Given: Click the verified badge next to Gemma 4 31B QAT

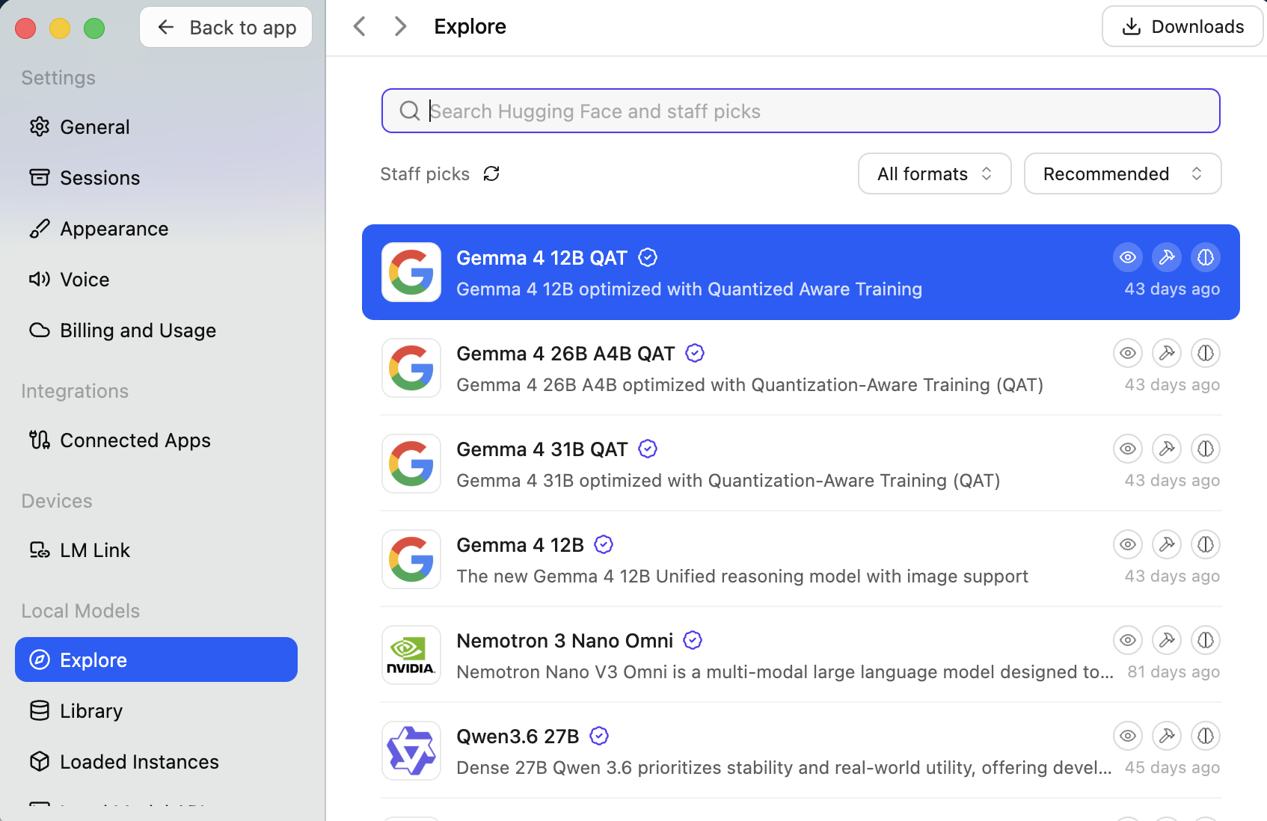Looking at the screenshot, I should point(648,449).
